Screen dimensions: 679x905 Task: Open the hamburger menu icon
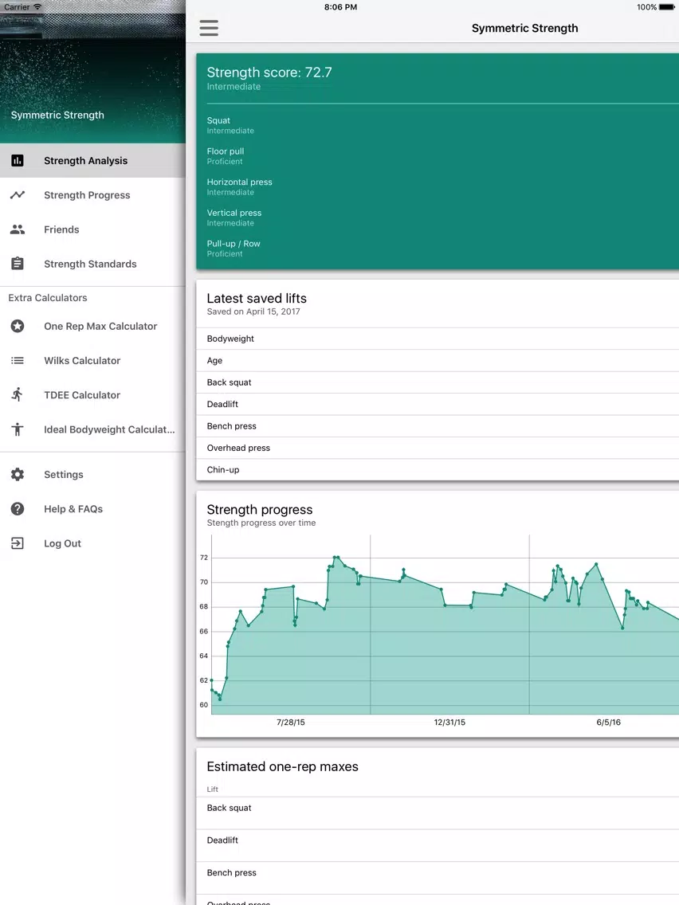[x=209, y=28]
